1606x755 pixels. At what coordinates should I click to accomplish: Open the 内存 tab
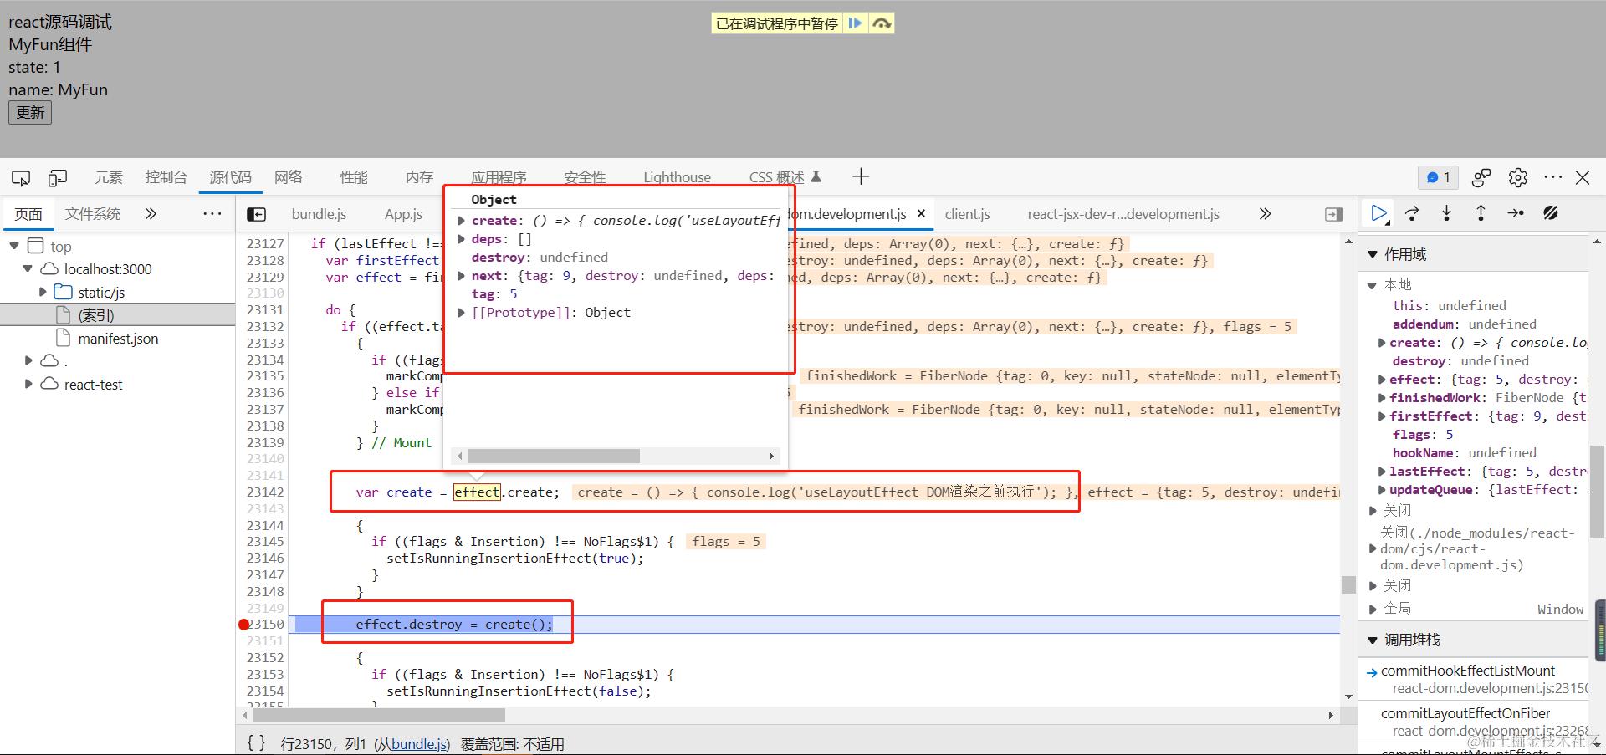(x=419, y=177)
